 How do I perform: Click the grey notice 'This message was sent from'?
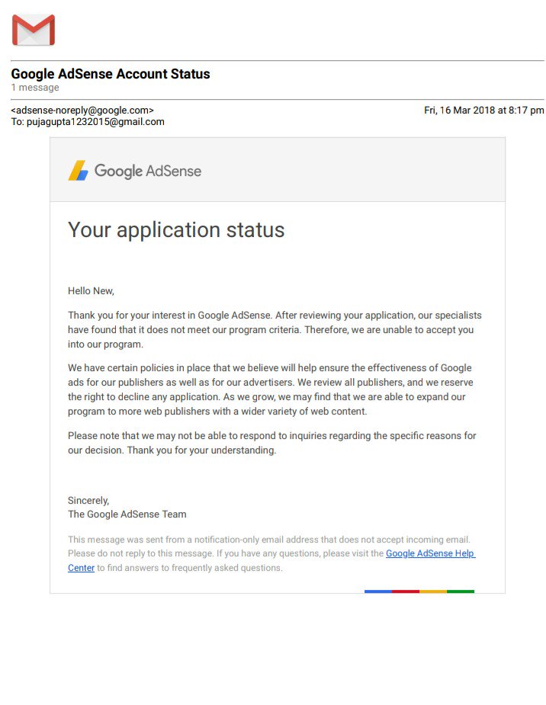(271, 553)
